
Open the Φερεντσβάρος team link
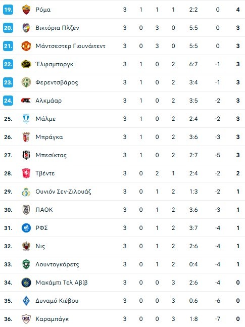57,82
